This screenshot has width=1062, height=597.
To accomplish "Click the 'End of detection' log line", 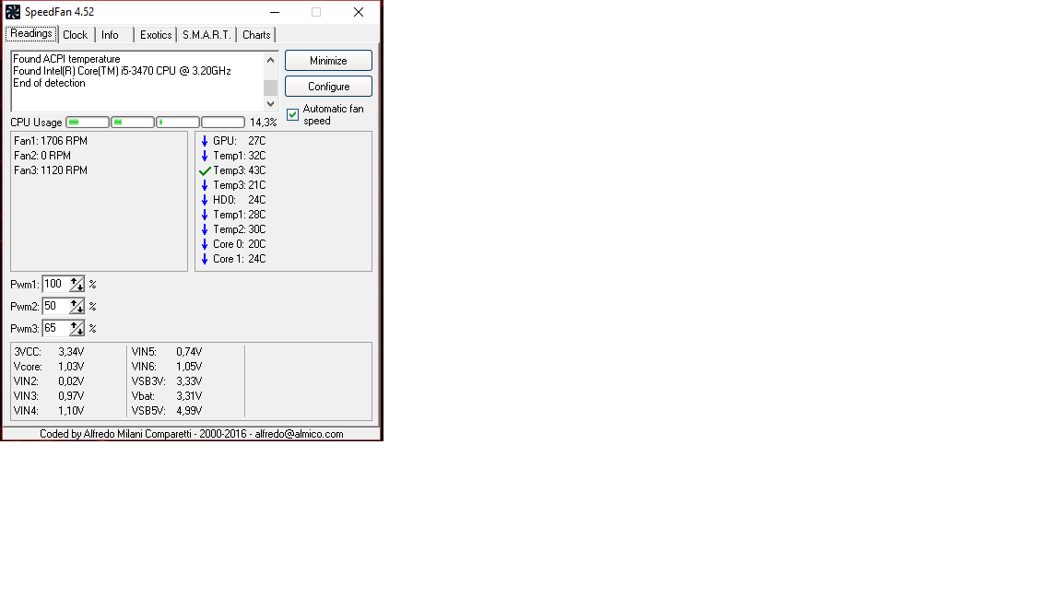I will (x=49, y=83).
